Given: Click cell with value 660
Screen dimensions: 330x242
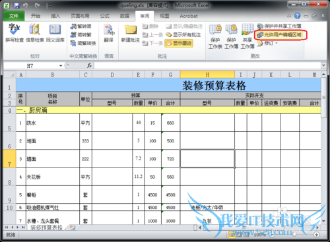Looking at the screenshot, I should click(170, 123).
